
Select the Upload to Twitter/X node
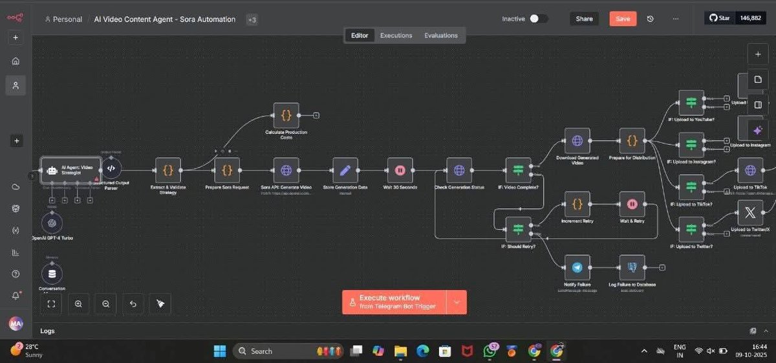tap(750, 212)
